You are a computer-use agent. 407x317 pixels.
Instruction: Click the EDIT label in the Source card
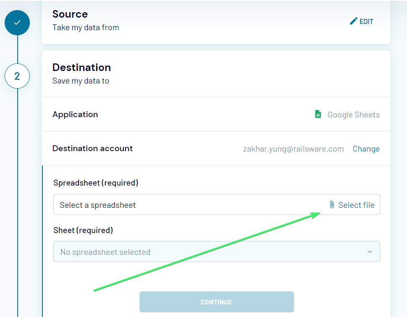(366, 21)
